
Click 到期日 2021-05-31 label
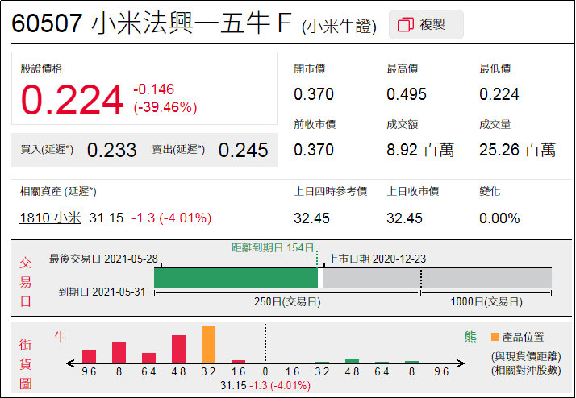pyautogui.click(x=102, y=292)
